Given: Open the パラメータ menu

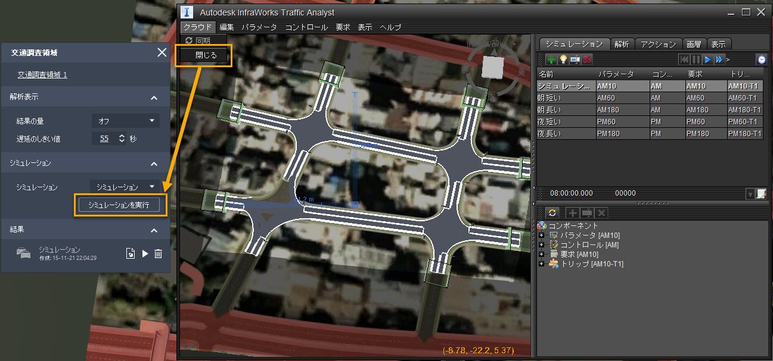Looking at the screenshot, I should tap(258, 27).
